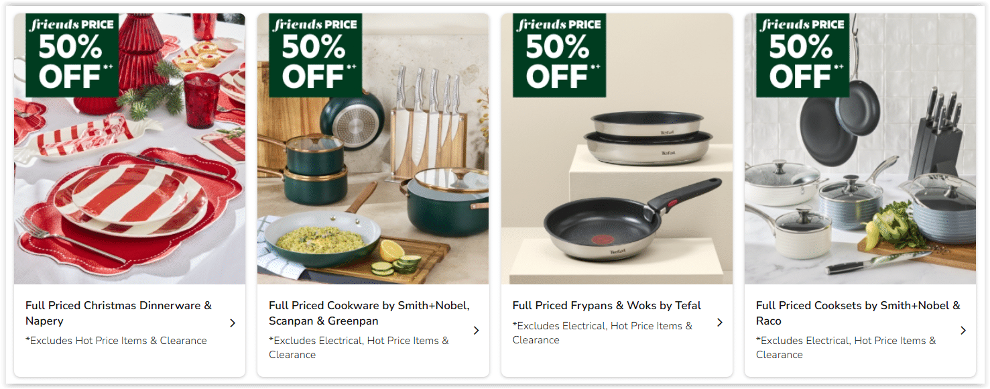
Task: Open Full Priced Cookware by Smith+Nobel, Scanpan & Greenpan
Action: click(x=369, y=313)
